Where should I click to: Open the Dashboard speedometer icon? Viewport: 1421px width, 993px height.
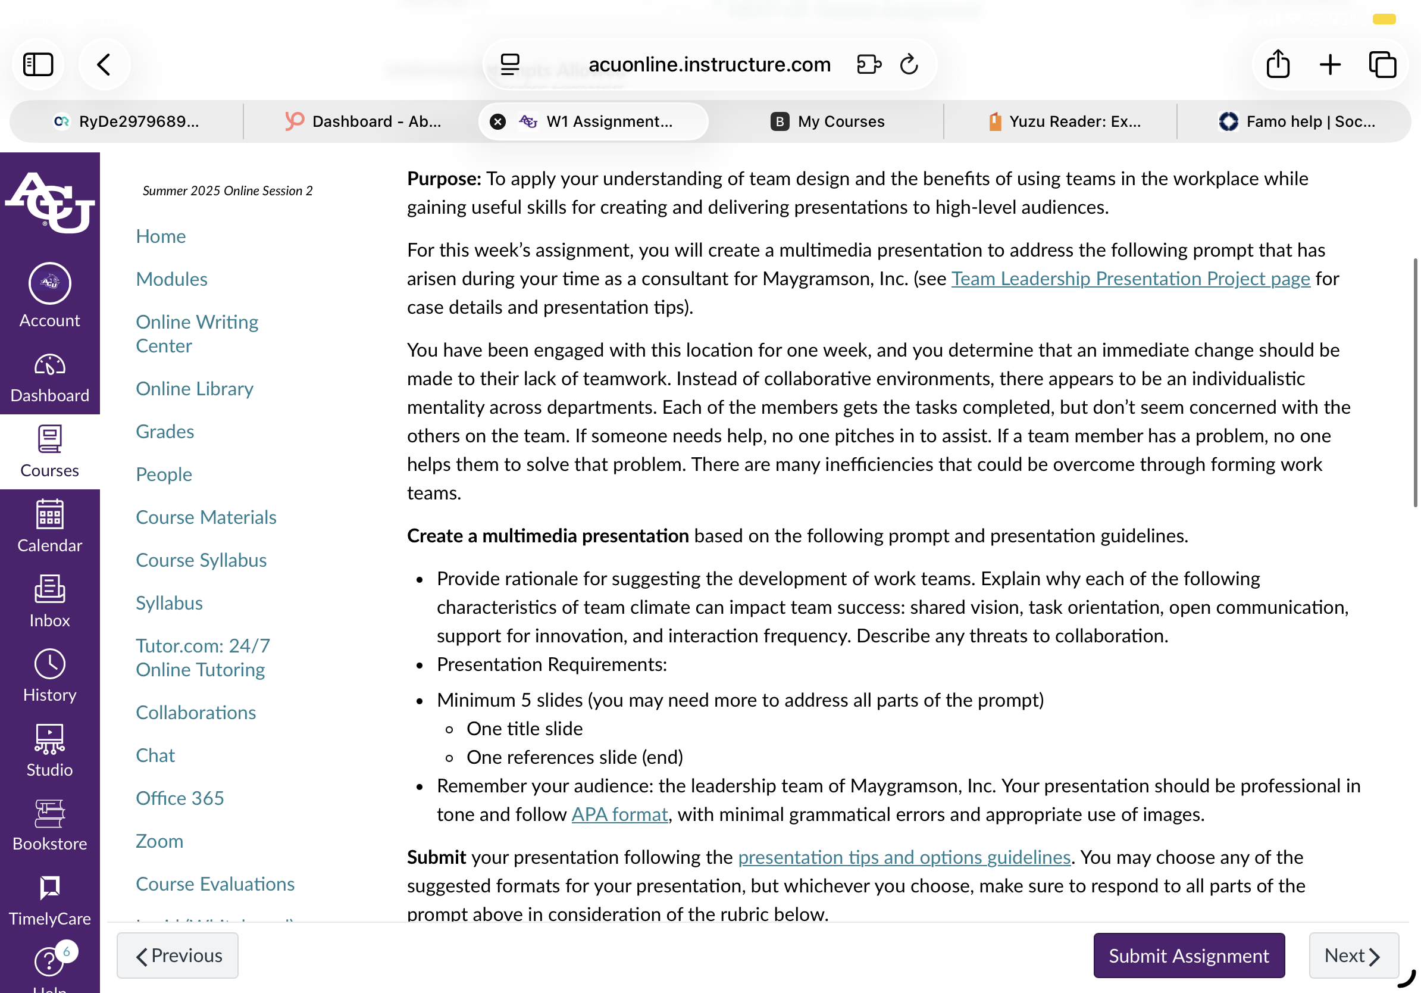click(49, 366)
